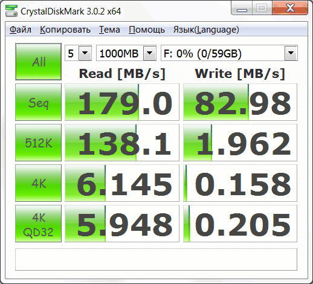Open the drive F: selection dropdown
The image size is (313, 284).
point(229,53)
